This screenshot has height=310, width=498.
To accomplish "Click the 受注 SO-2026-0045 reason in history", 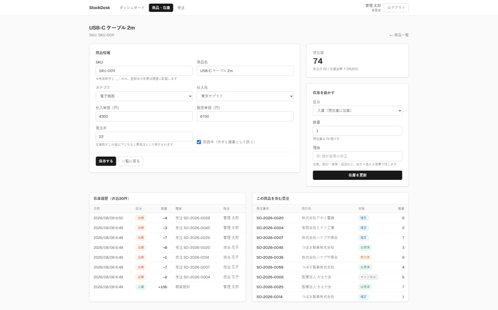I will point(193,228).
